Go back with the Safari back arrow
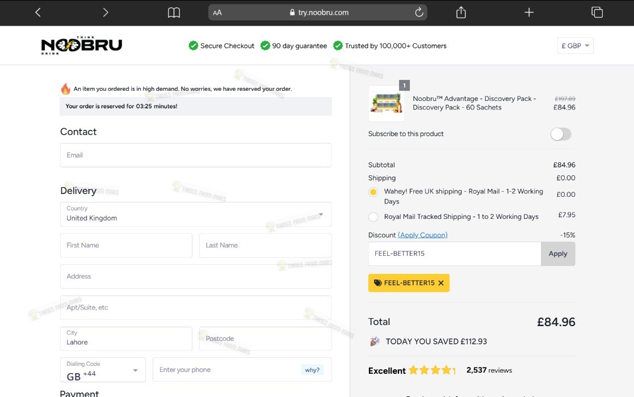 38,12
